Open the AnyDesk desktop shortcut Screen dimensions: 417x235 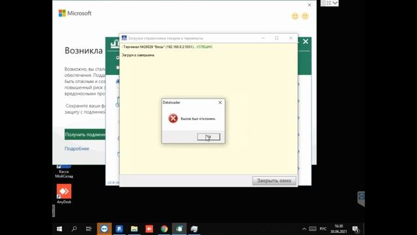coord(64,194)
